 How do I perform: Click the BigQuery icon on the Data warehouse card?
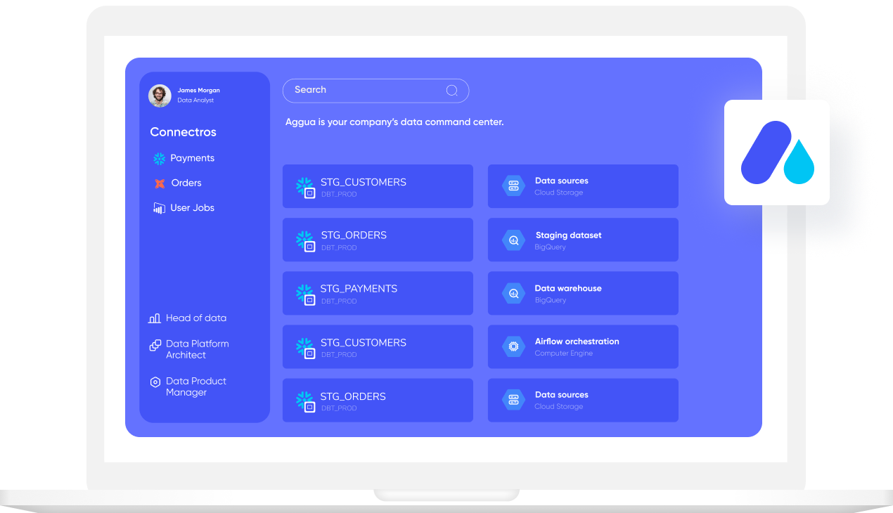(x=513, y=294)
